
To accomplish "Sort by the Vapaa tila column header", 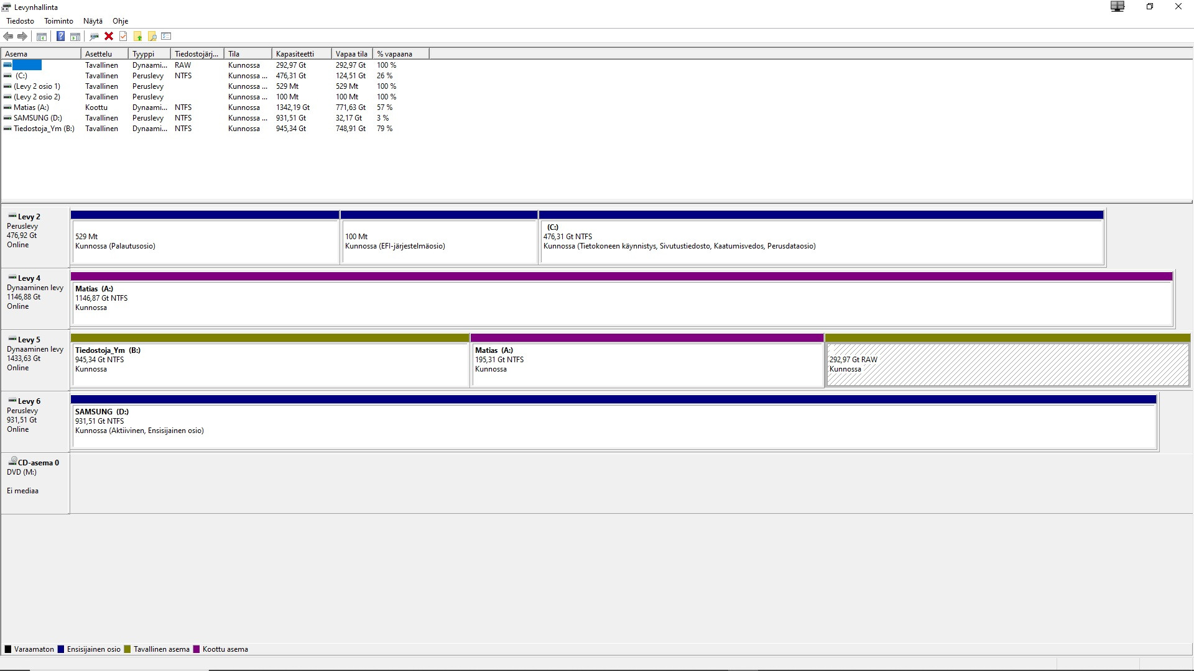I will click(352, 54).
